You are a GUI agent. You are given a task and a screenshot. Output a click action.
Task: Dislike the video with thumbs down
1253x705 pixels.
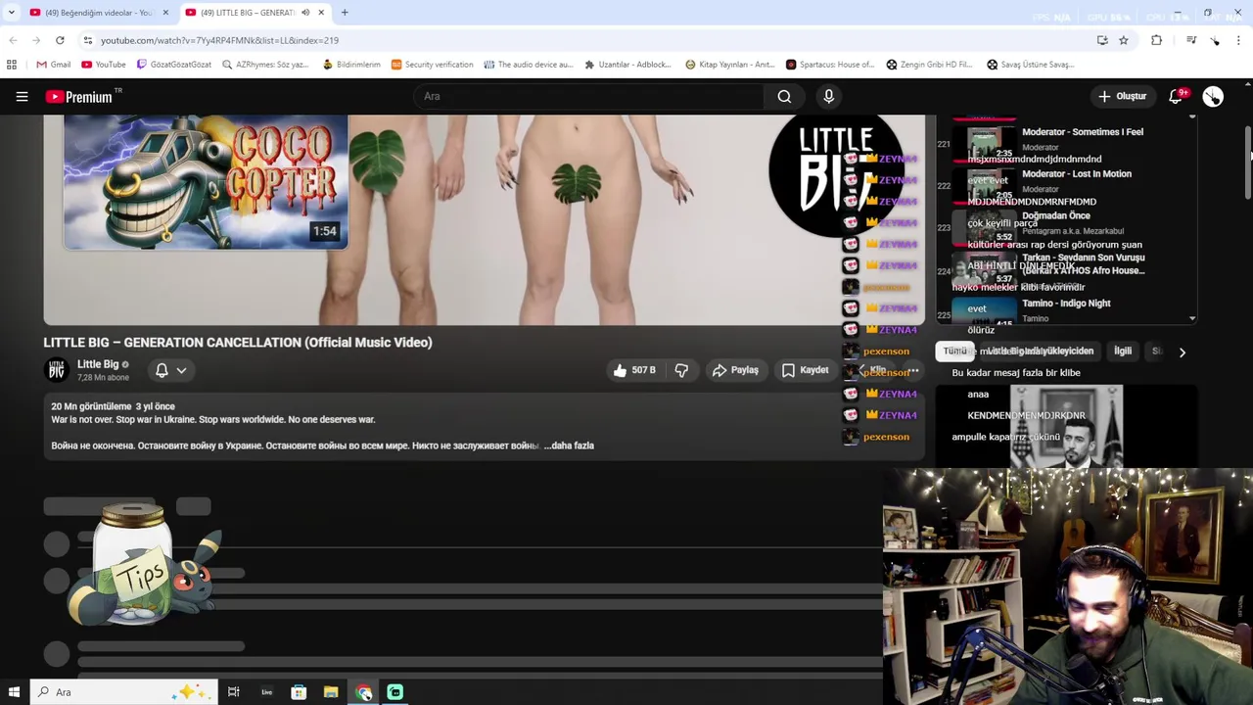681,370
